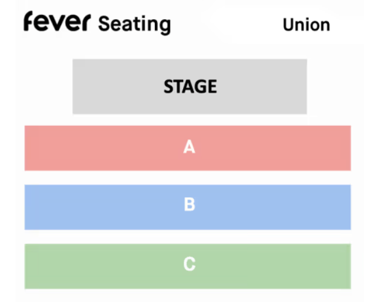Click the white letter B label

coord(190,205)
